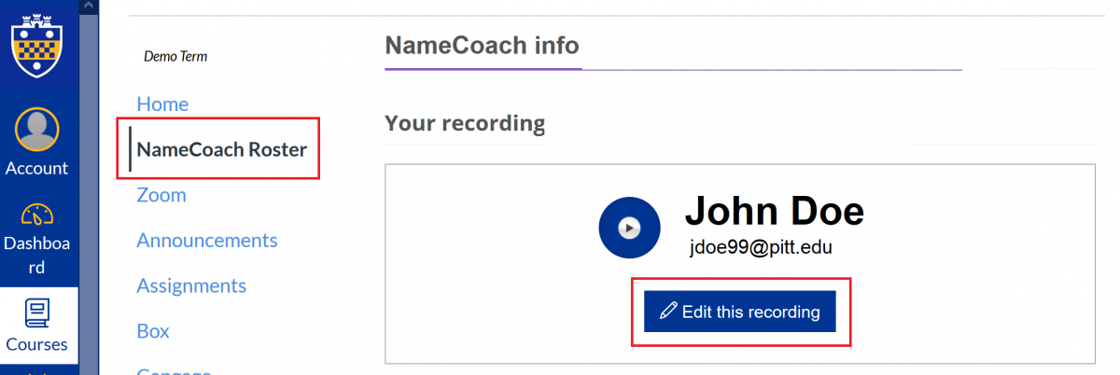
Task: Open the Box course link
Action: 153,331
